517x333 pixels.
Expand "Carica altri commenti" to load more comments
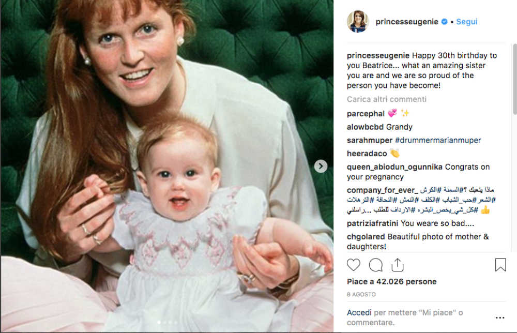387,99
